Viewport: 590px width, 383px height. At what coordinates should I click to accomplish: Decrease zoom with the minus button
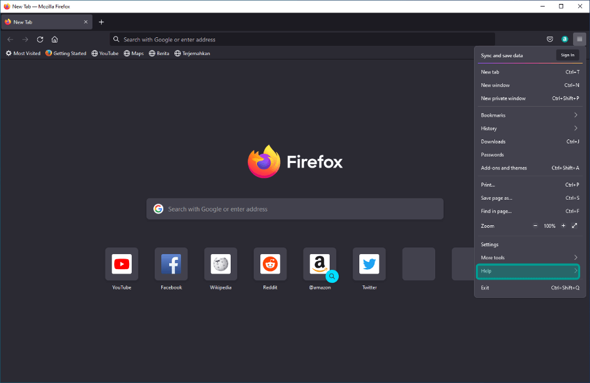pos(535,226)
